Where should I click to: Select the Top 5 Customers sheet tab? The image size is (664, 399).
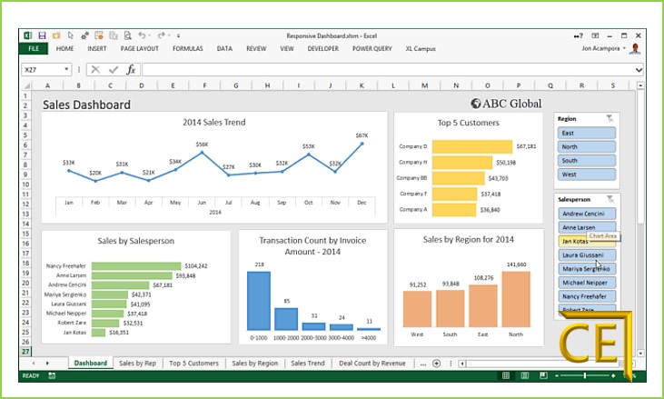click(193, 363)
